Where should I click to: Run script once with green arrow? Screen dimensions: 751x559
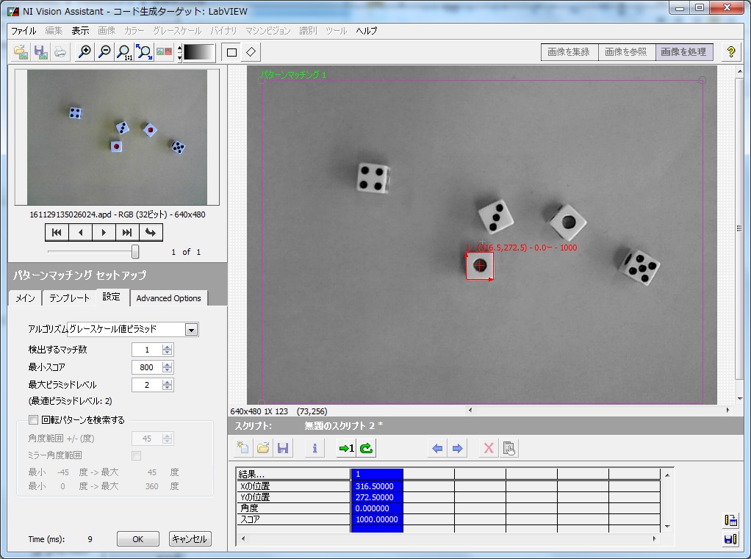click(x=345, y=448)
